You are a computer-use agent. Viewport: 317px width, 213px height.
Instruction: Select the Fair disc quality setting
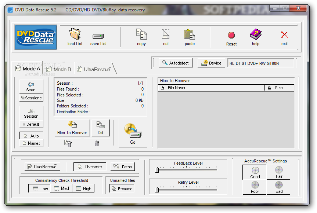tap(278, 172)
